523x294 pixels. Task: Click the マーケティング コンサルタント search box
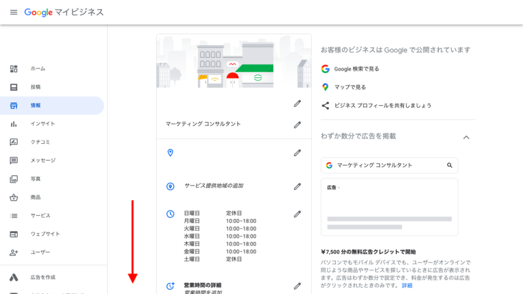[389, 165]
